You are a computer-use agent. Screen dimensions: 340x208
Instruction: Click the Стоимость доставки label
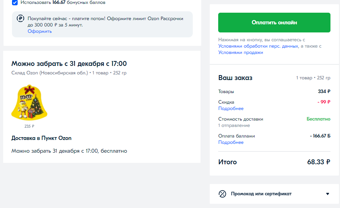pos(241,119)
